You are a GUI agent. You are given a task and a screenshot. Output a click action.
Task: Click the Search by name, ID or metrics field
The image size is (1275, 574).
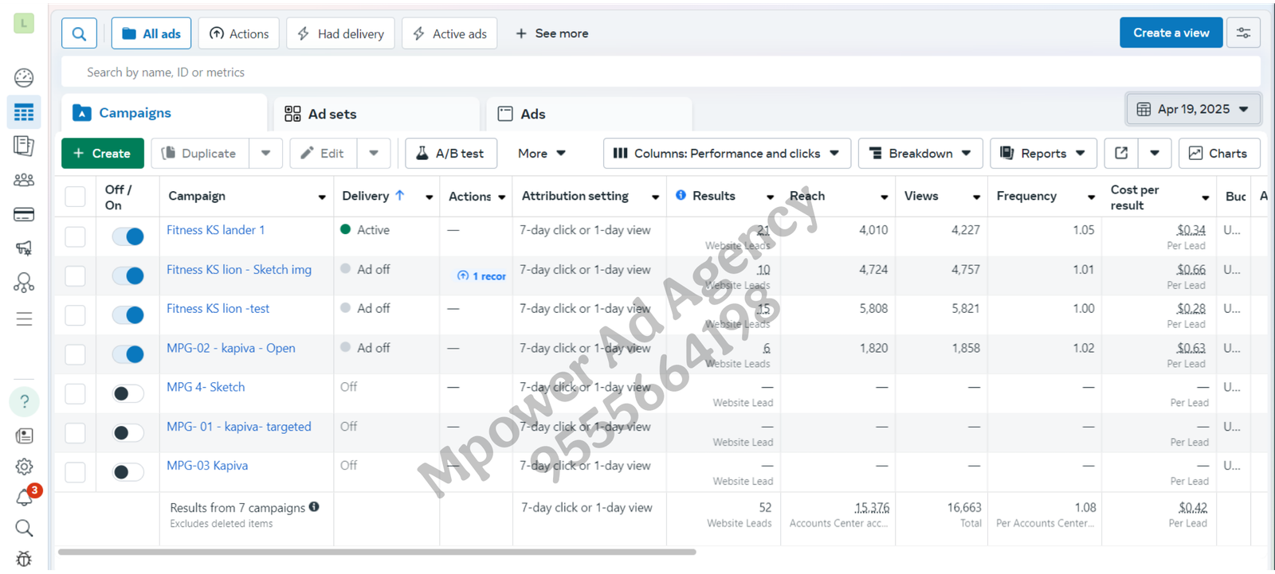(661, 72)
